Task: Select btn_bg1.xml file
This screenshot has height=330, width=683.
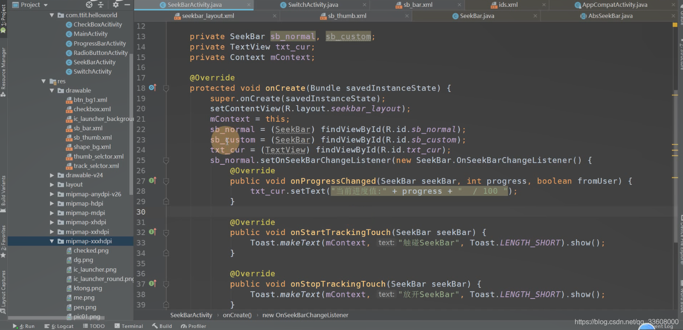Action: (90, 100)
